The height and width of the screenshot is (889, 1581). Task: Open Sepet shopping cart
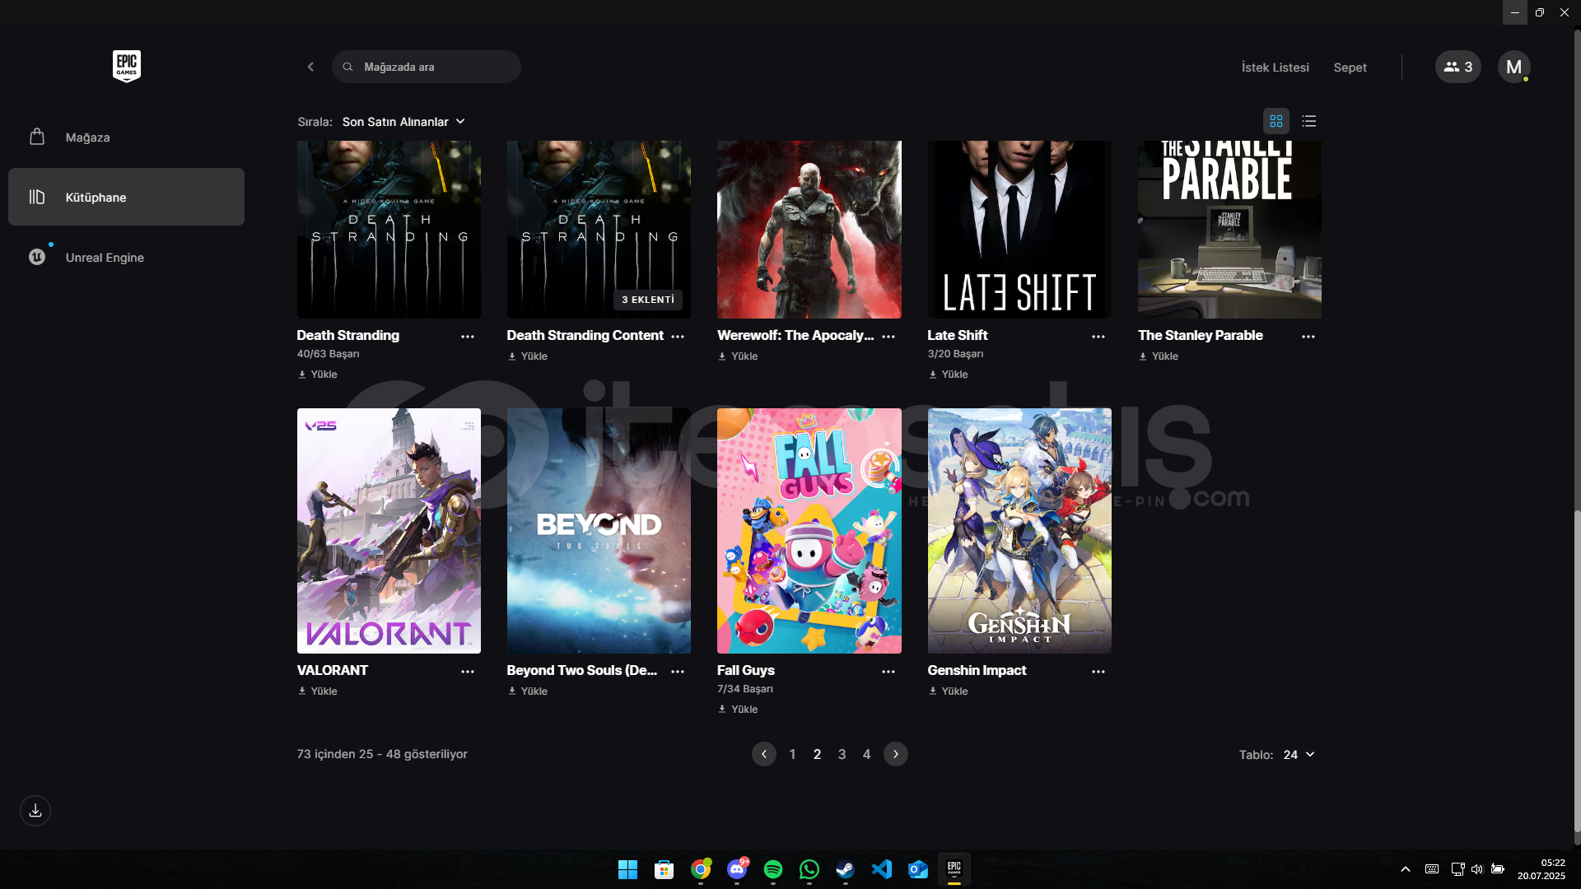pos(1350,67)
